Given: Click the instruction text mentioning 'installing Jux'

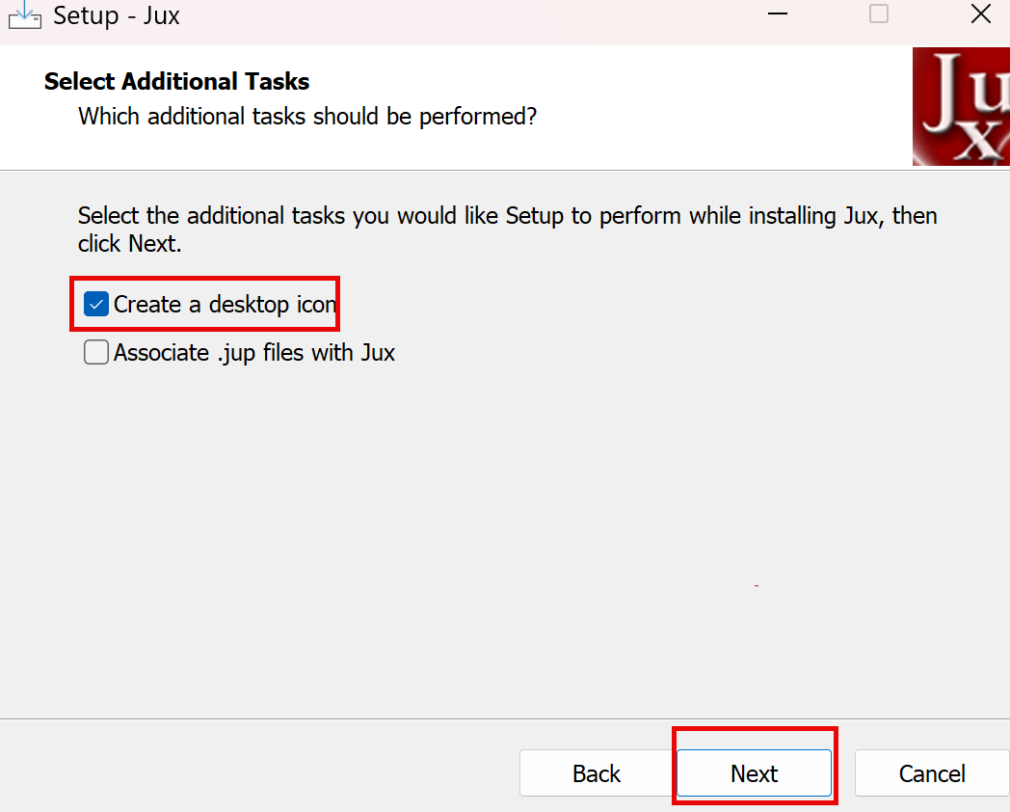Looking at the screenshot, I should (507, 216).
